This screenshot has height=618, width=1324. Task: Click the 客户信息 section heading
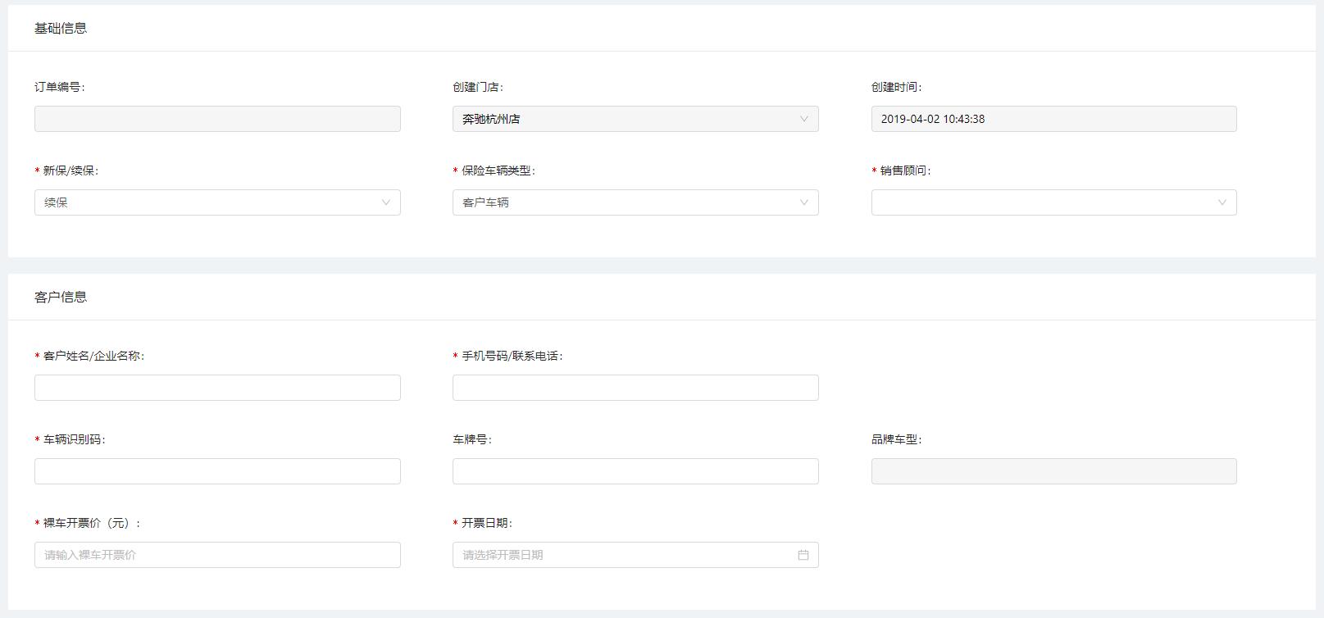pyautogui.click(x=61, y=297)
